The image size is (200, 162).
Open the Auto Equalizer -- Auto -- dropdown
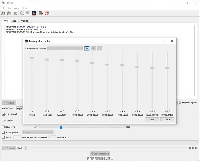(x=38, y=133)
